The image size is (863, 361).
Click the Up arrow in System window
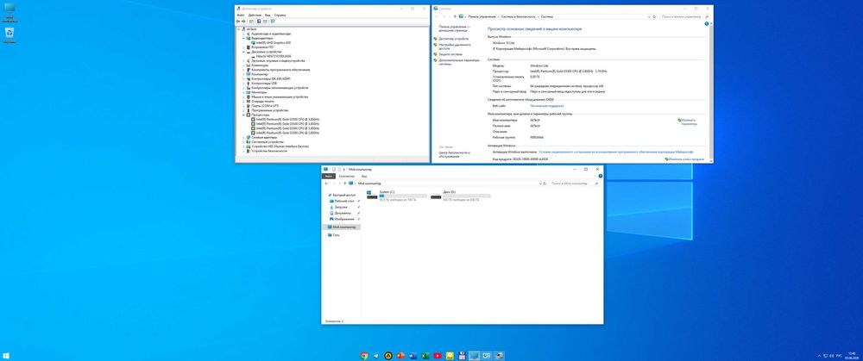coord(455,17)
